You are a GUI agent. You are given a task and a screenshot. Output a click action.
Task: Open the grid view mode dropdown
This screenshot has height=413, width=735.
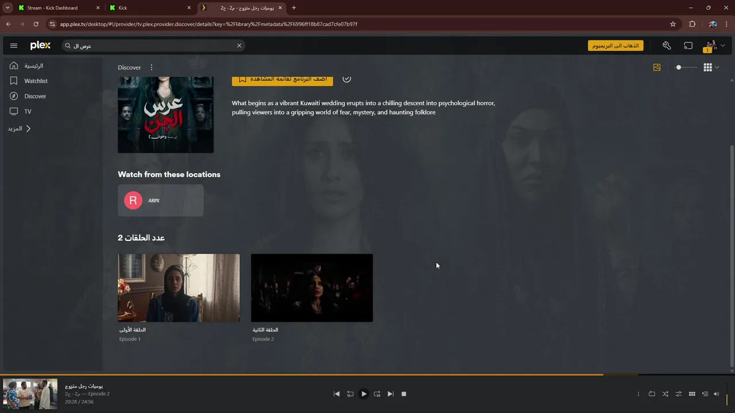click(x=711, y=67)
